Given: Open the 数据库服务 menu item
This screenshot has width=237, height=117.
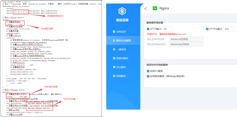Looking at the screenshot, I should [123, 58].
